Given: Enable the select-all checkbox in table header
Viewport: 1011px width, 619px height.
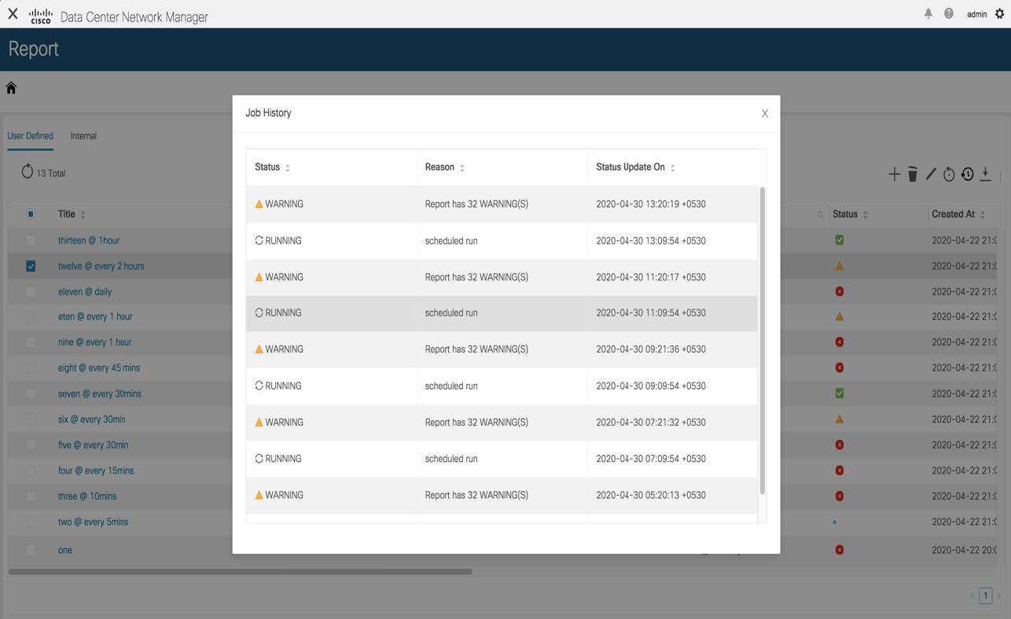Looking at the screenshot, I should click(31, 213).
